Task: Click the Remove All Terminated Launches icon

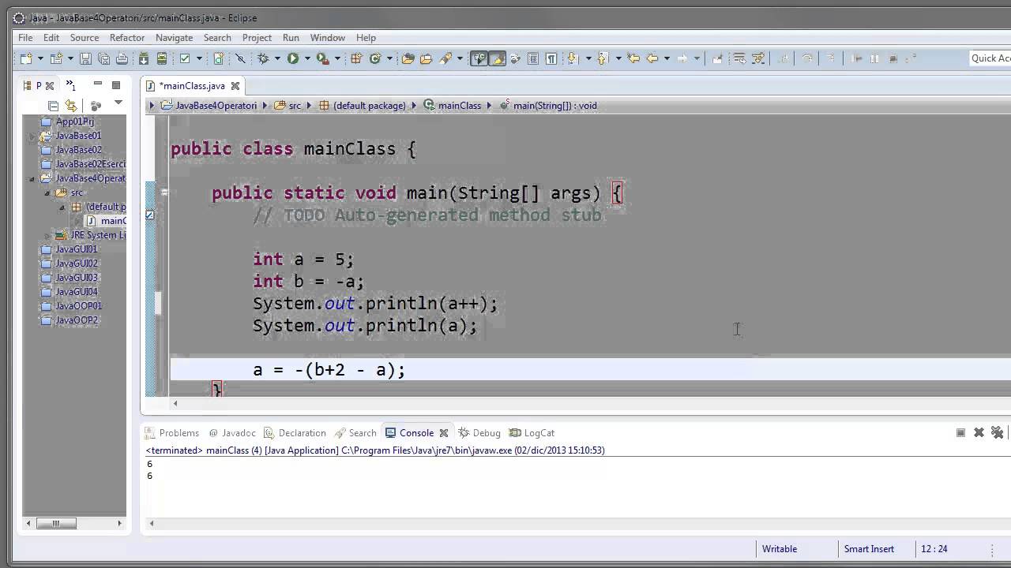Action: [998, 432]
